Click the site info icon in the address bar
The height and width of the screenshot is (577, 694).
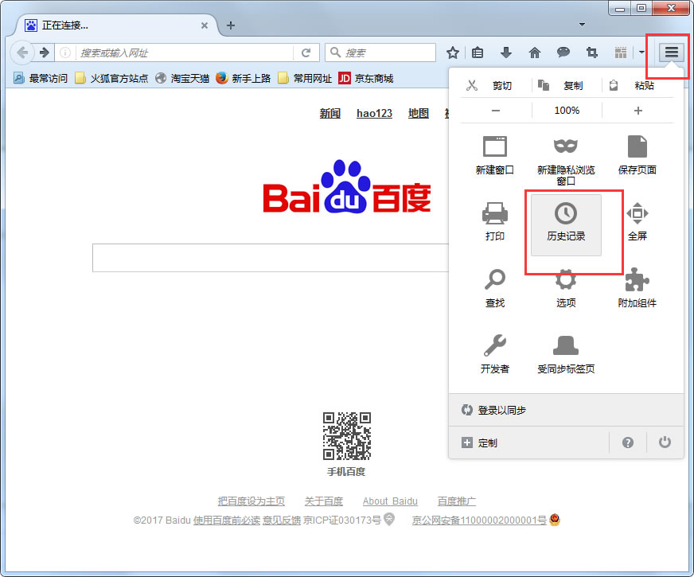(x=65, y=53)
